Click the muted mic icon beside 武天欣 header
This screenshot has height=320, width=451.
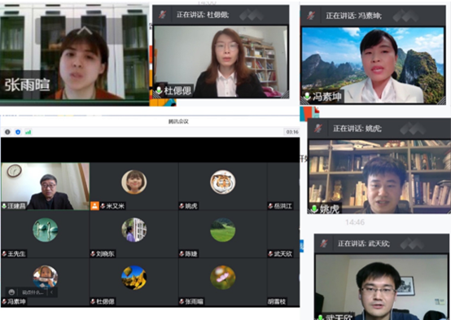point(324,243)
